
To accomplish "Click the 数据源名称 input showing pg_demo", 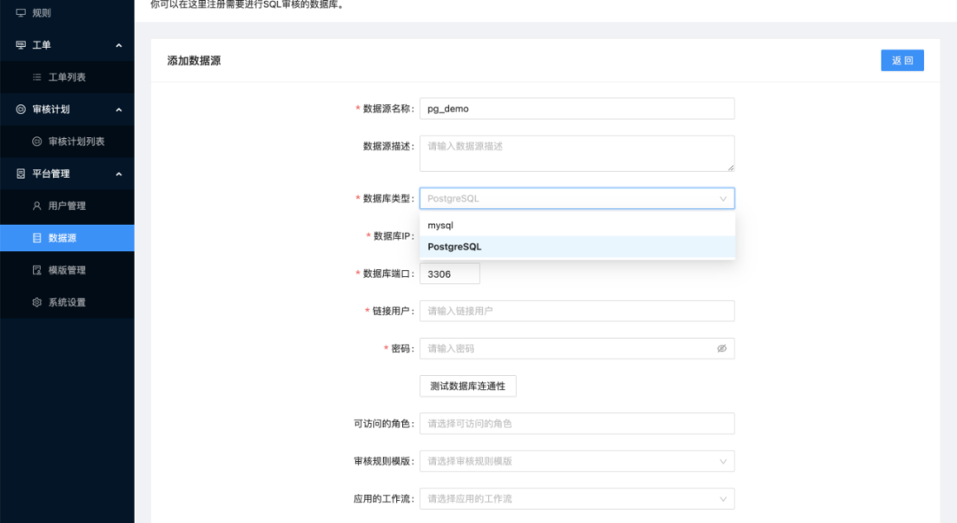I will pyautogui.click(x=577, y=108).
